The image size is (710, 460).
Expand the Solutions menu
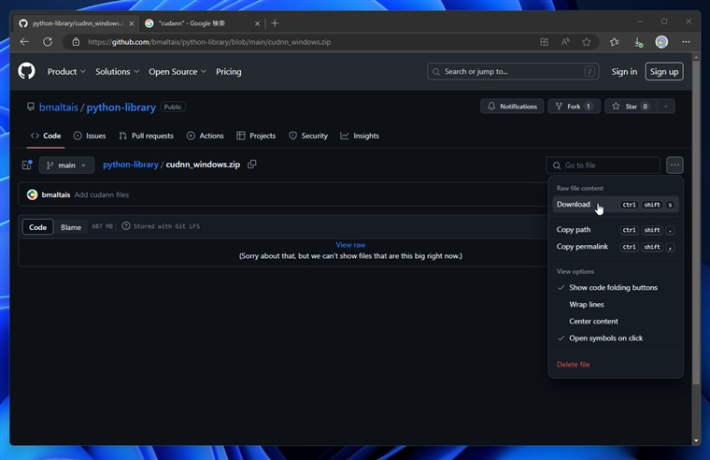point(117,72)
